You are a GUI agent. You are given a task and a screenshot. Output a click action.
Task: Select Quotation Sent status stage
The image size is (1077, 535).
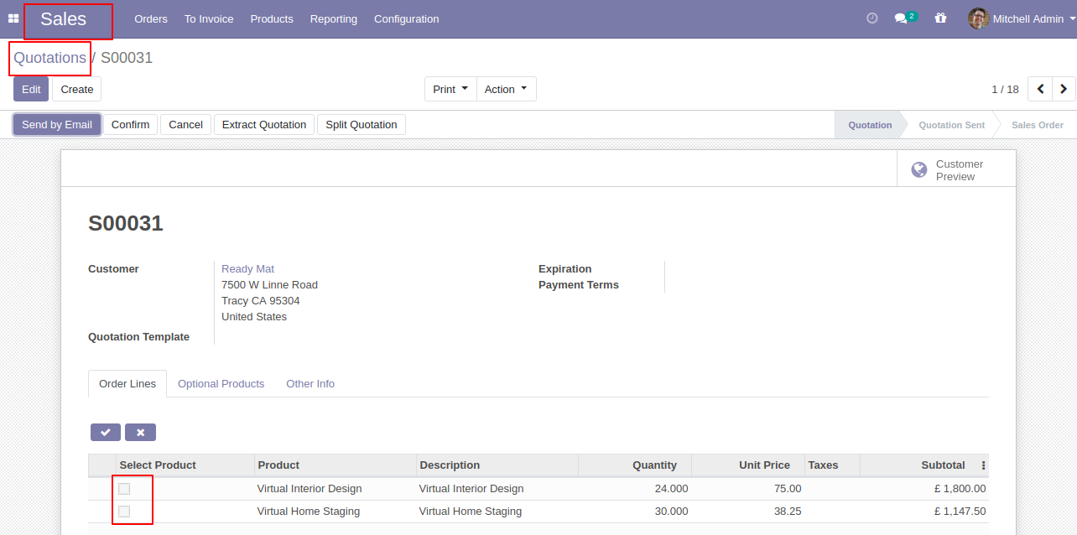coord(951,125)
